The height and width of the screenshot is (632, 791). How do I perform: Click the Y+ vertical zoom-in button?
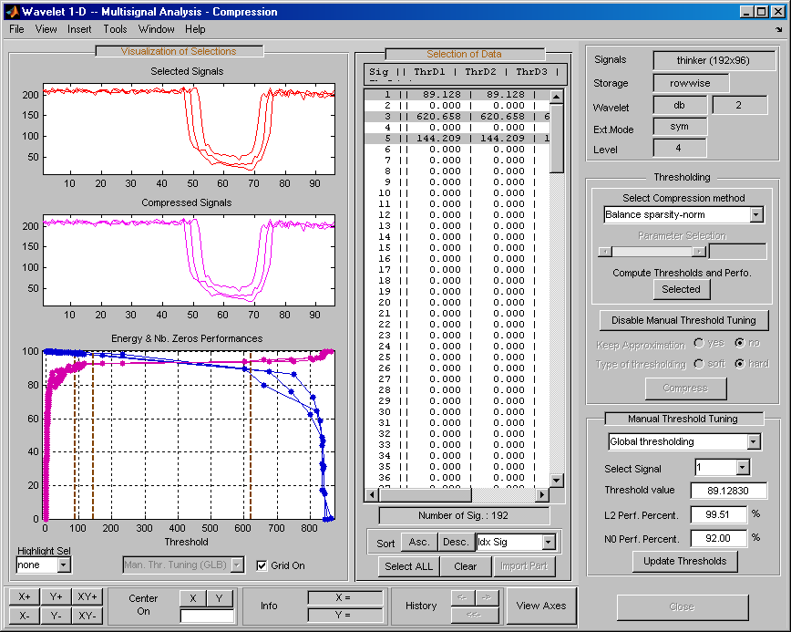click(56, 597)
